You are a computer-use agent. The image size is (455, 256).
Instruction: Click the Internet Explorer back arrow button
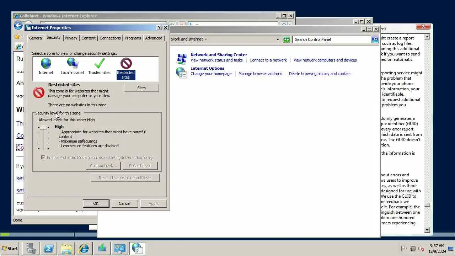(x=18, y=25)
